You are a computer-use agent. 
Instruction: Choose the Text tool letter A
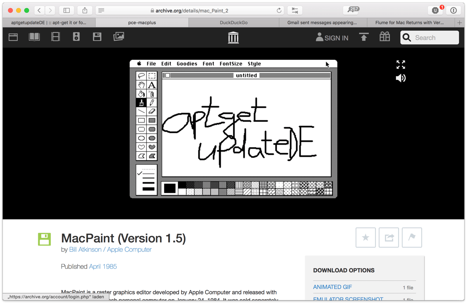pyautogui.click(x=152, y=85)
